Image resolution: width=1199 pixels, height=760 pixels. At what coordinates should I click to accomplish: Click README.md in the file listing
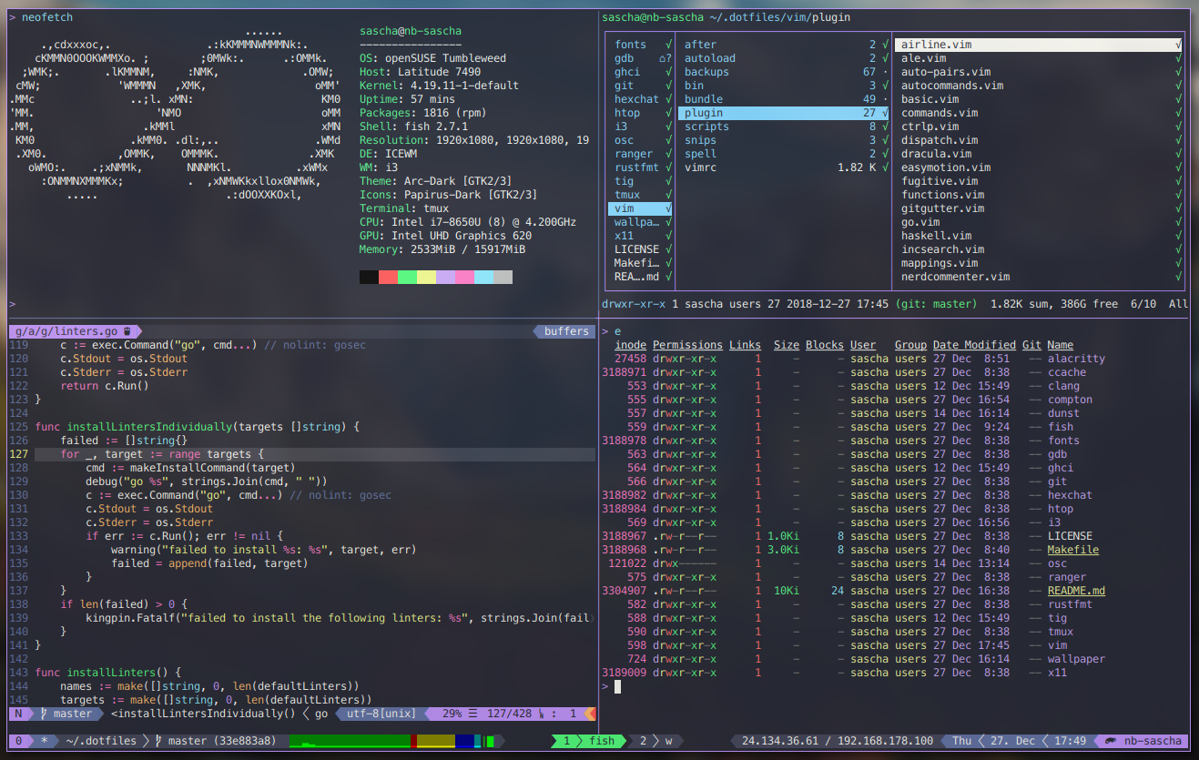[1076, 591]
